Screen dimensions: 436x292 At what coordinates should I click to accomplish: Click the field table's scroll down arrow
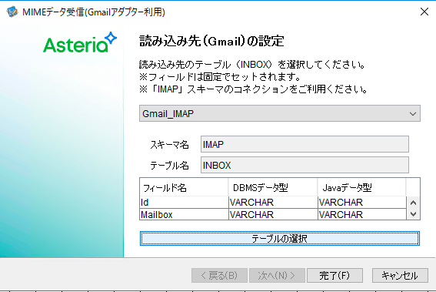pyautogui.click(x=413, y=214)
